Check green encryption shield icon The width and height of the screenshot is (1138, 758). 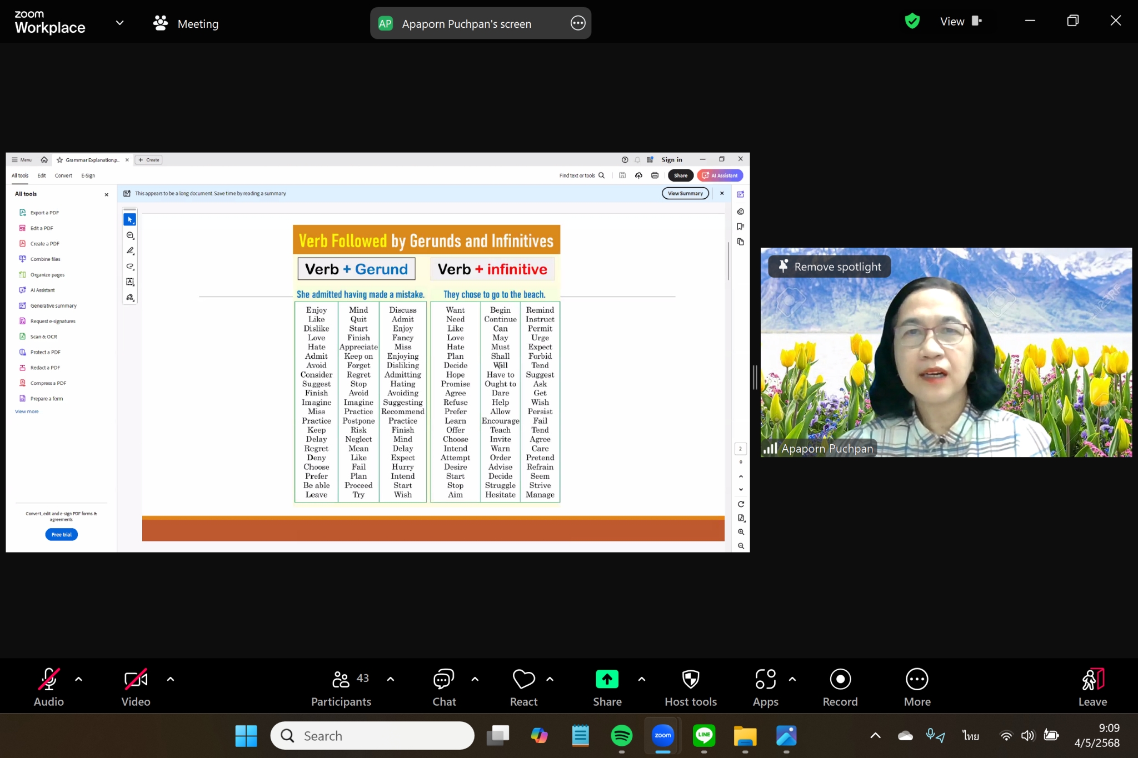[912, 22]
